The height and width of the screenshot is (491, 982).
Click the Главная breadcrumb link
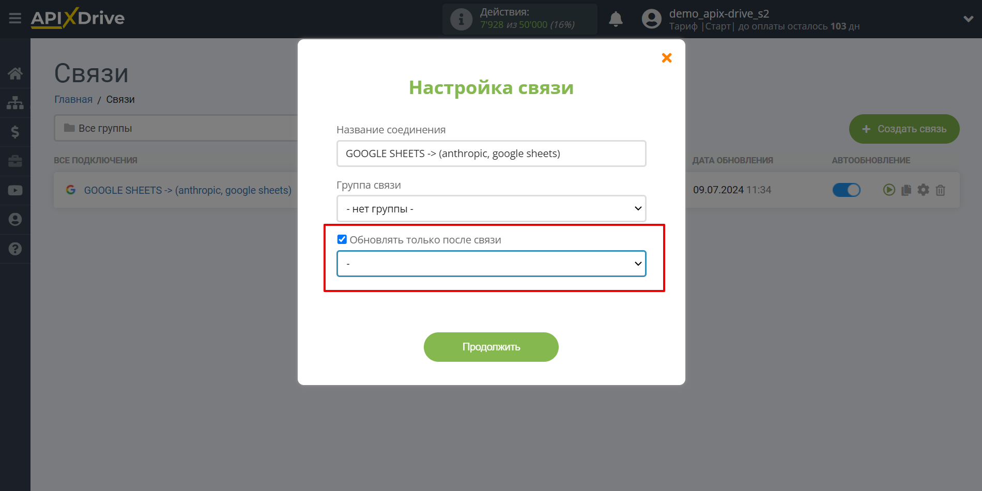[x=73, y=99]
